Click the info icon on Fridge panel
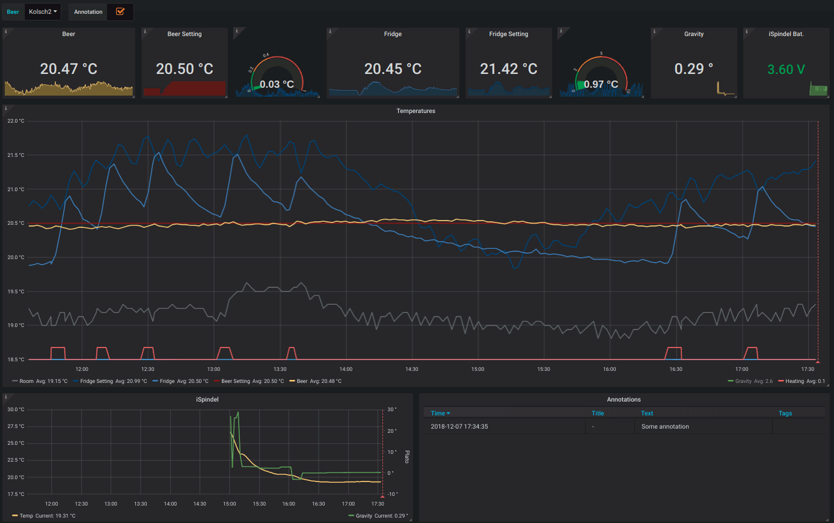The image size is (834, 523). [330, 31]
